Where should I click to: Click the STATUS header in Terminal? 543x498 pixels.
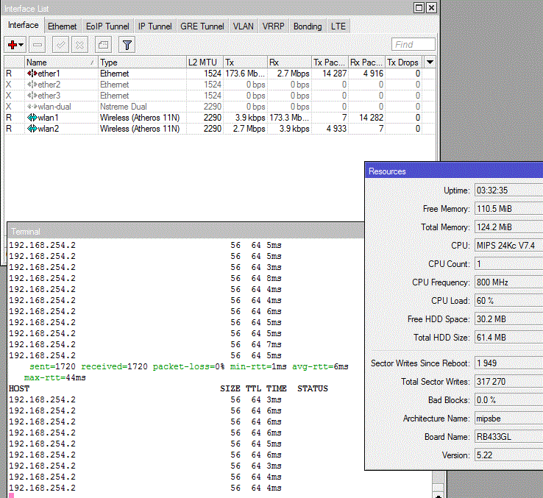pos(313,388)
